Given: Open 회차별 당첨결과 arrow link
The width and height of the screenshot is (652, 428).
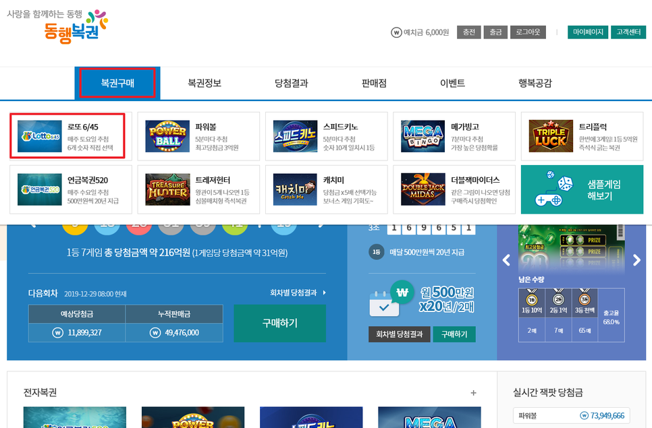Looking at the screenshot, I should [298, 293].
